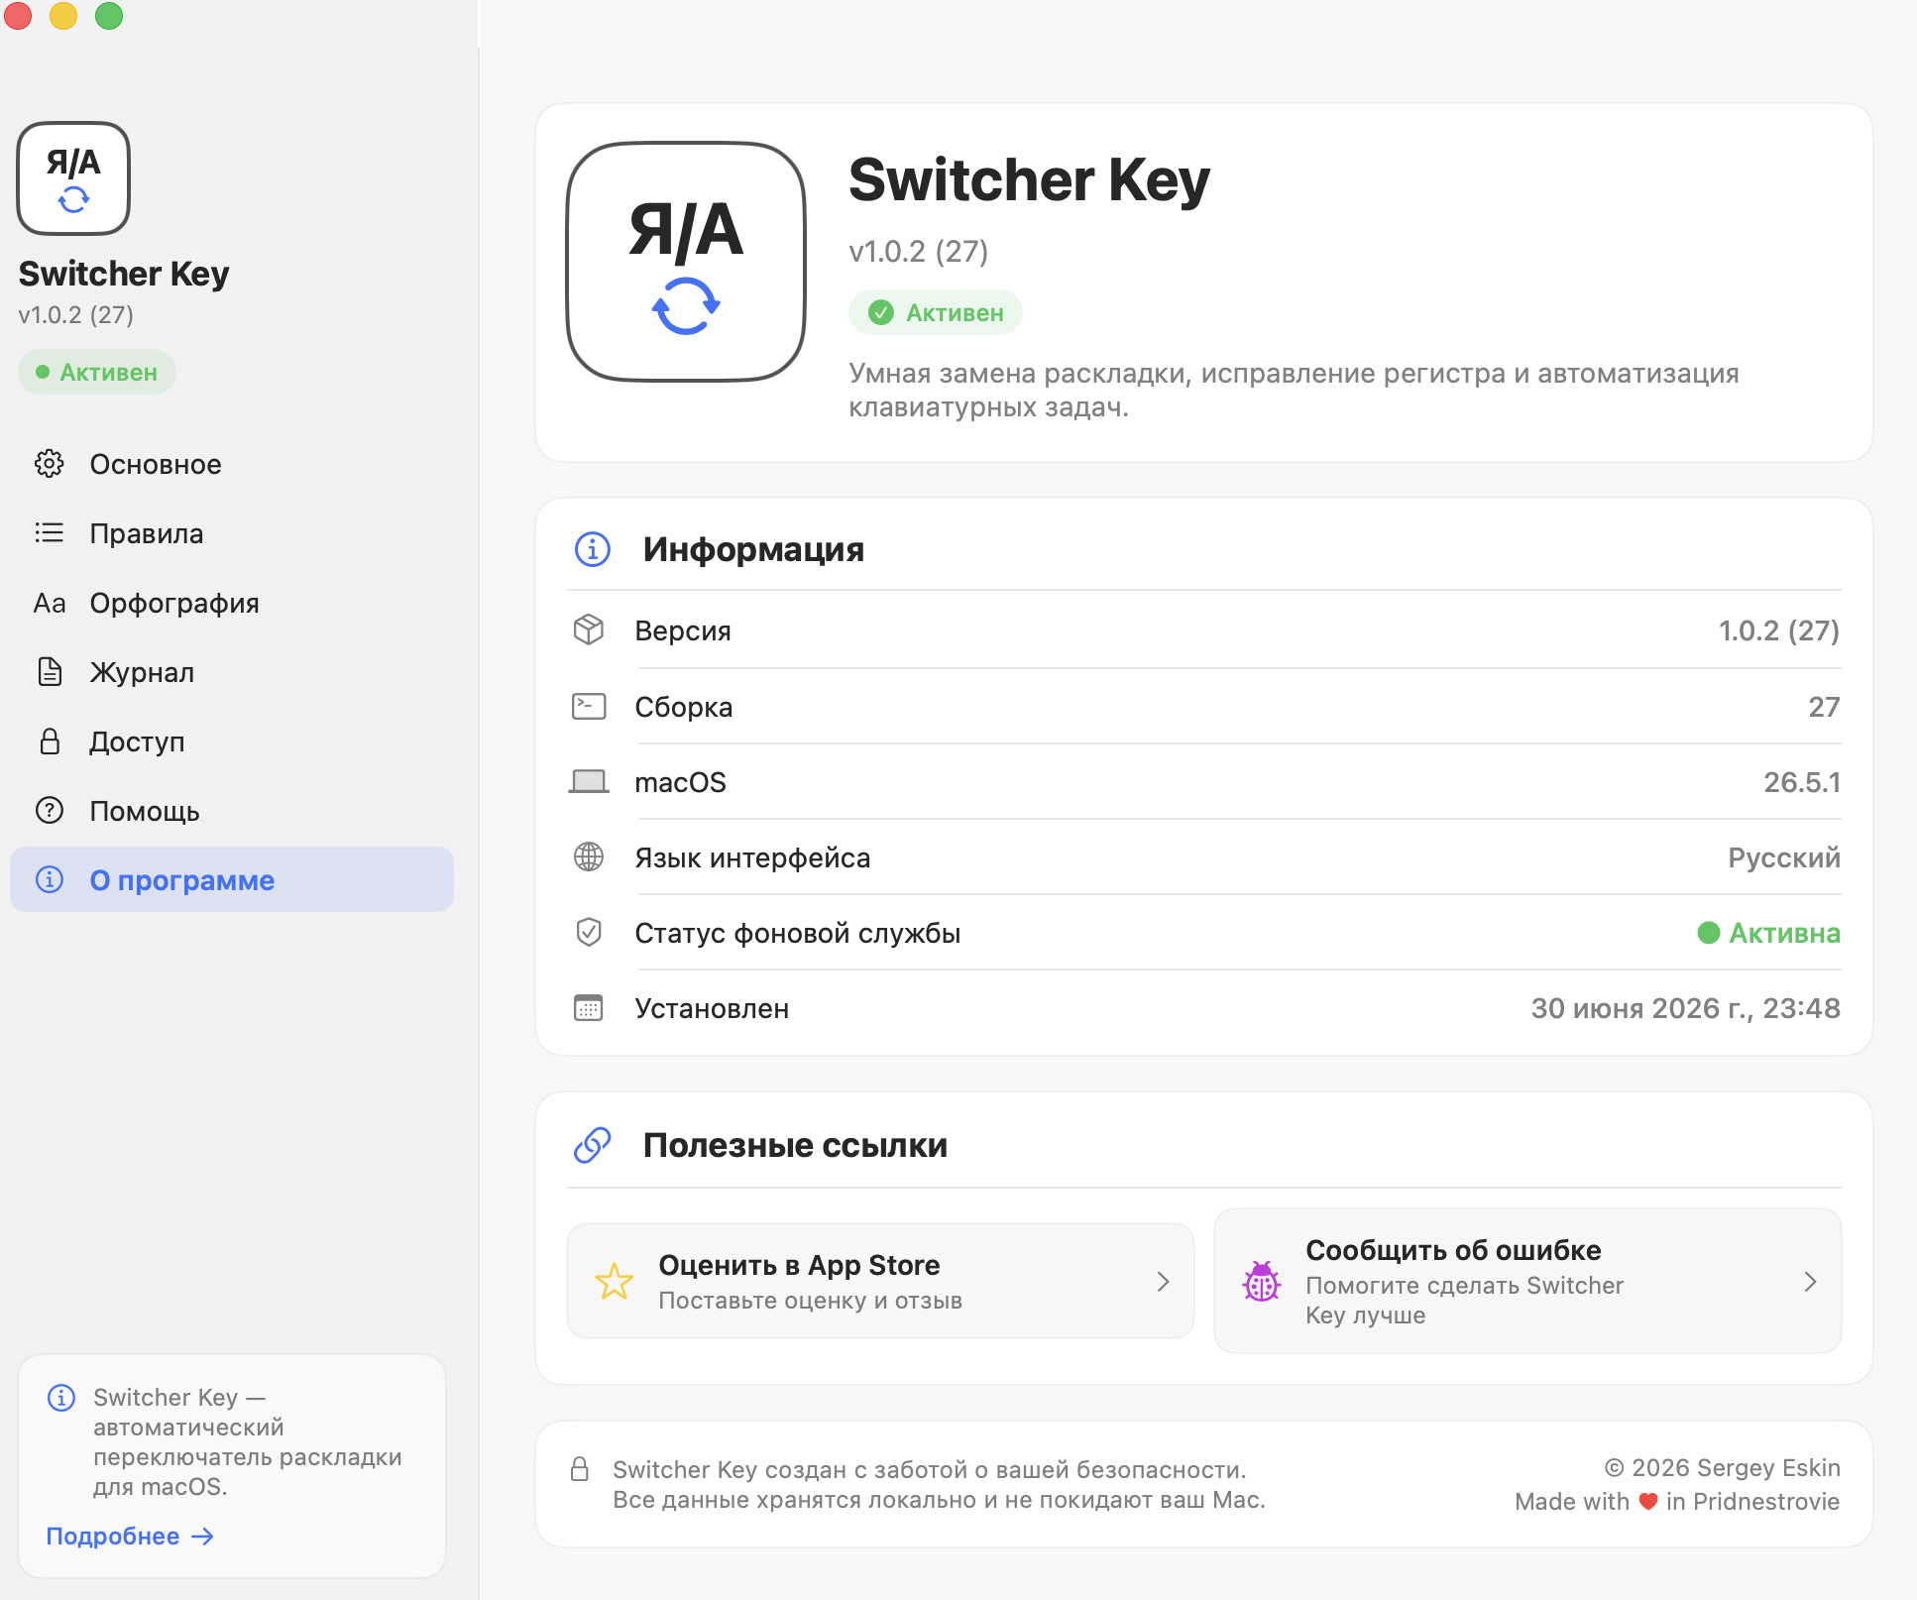Click the arrow next to Подробнее
This screenshot has width=1917, height=1600.
(203, 1536)
